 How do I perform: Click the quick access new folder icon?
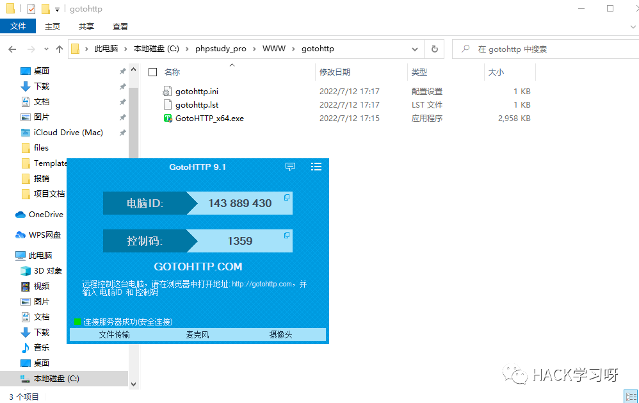click(45, 8)
